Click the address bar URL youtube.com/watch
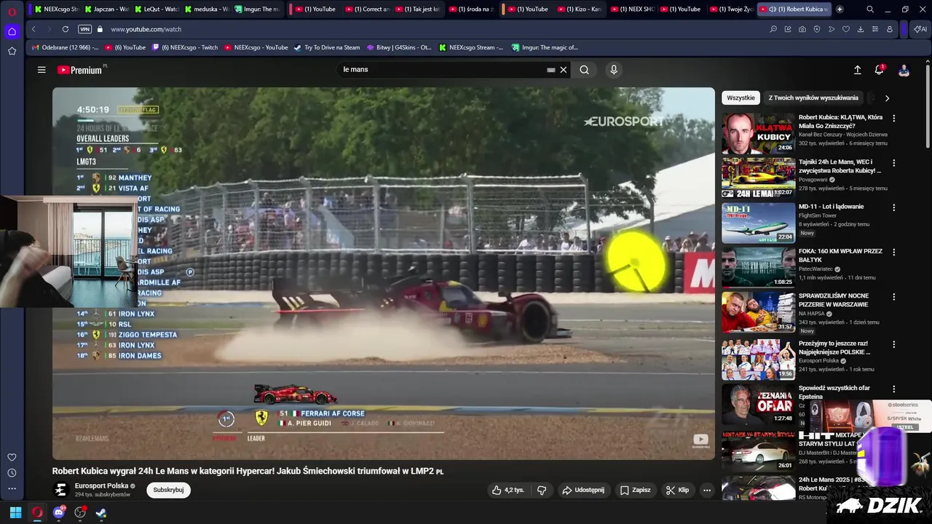 click(x=146, y=29)
